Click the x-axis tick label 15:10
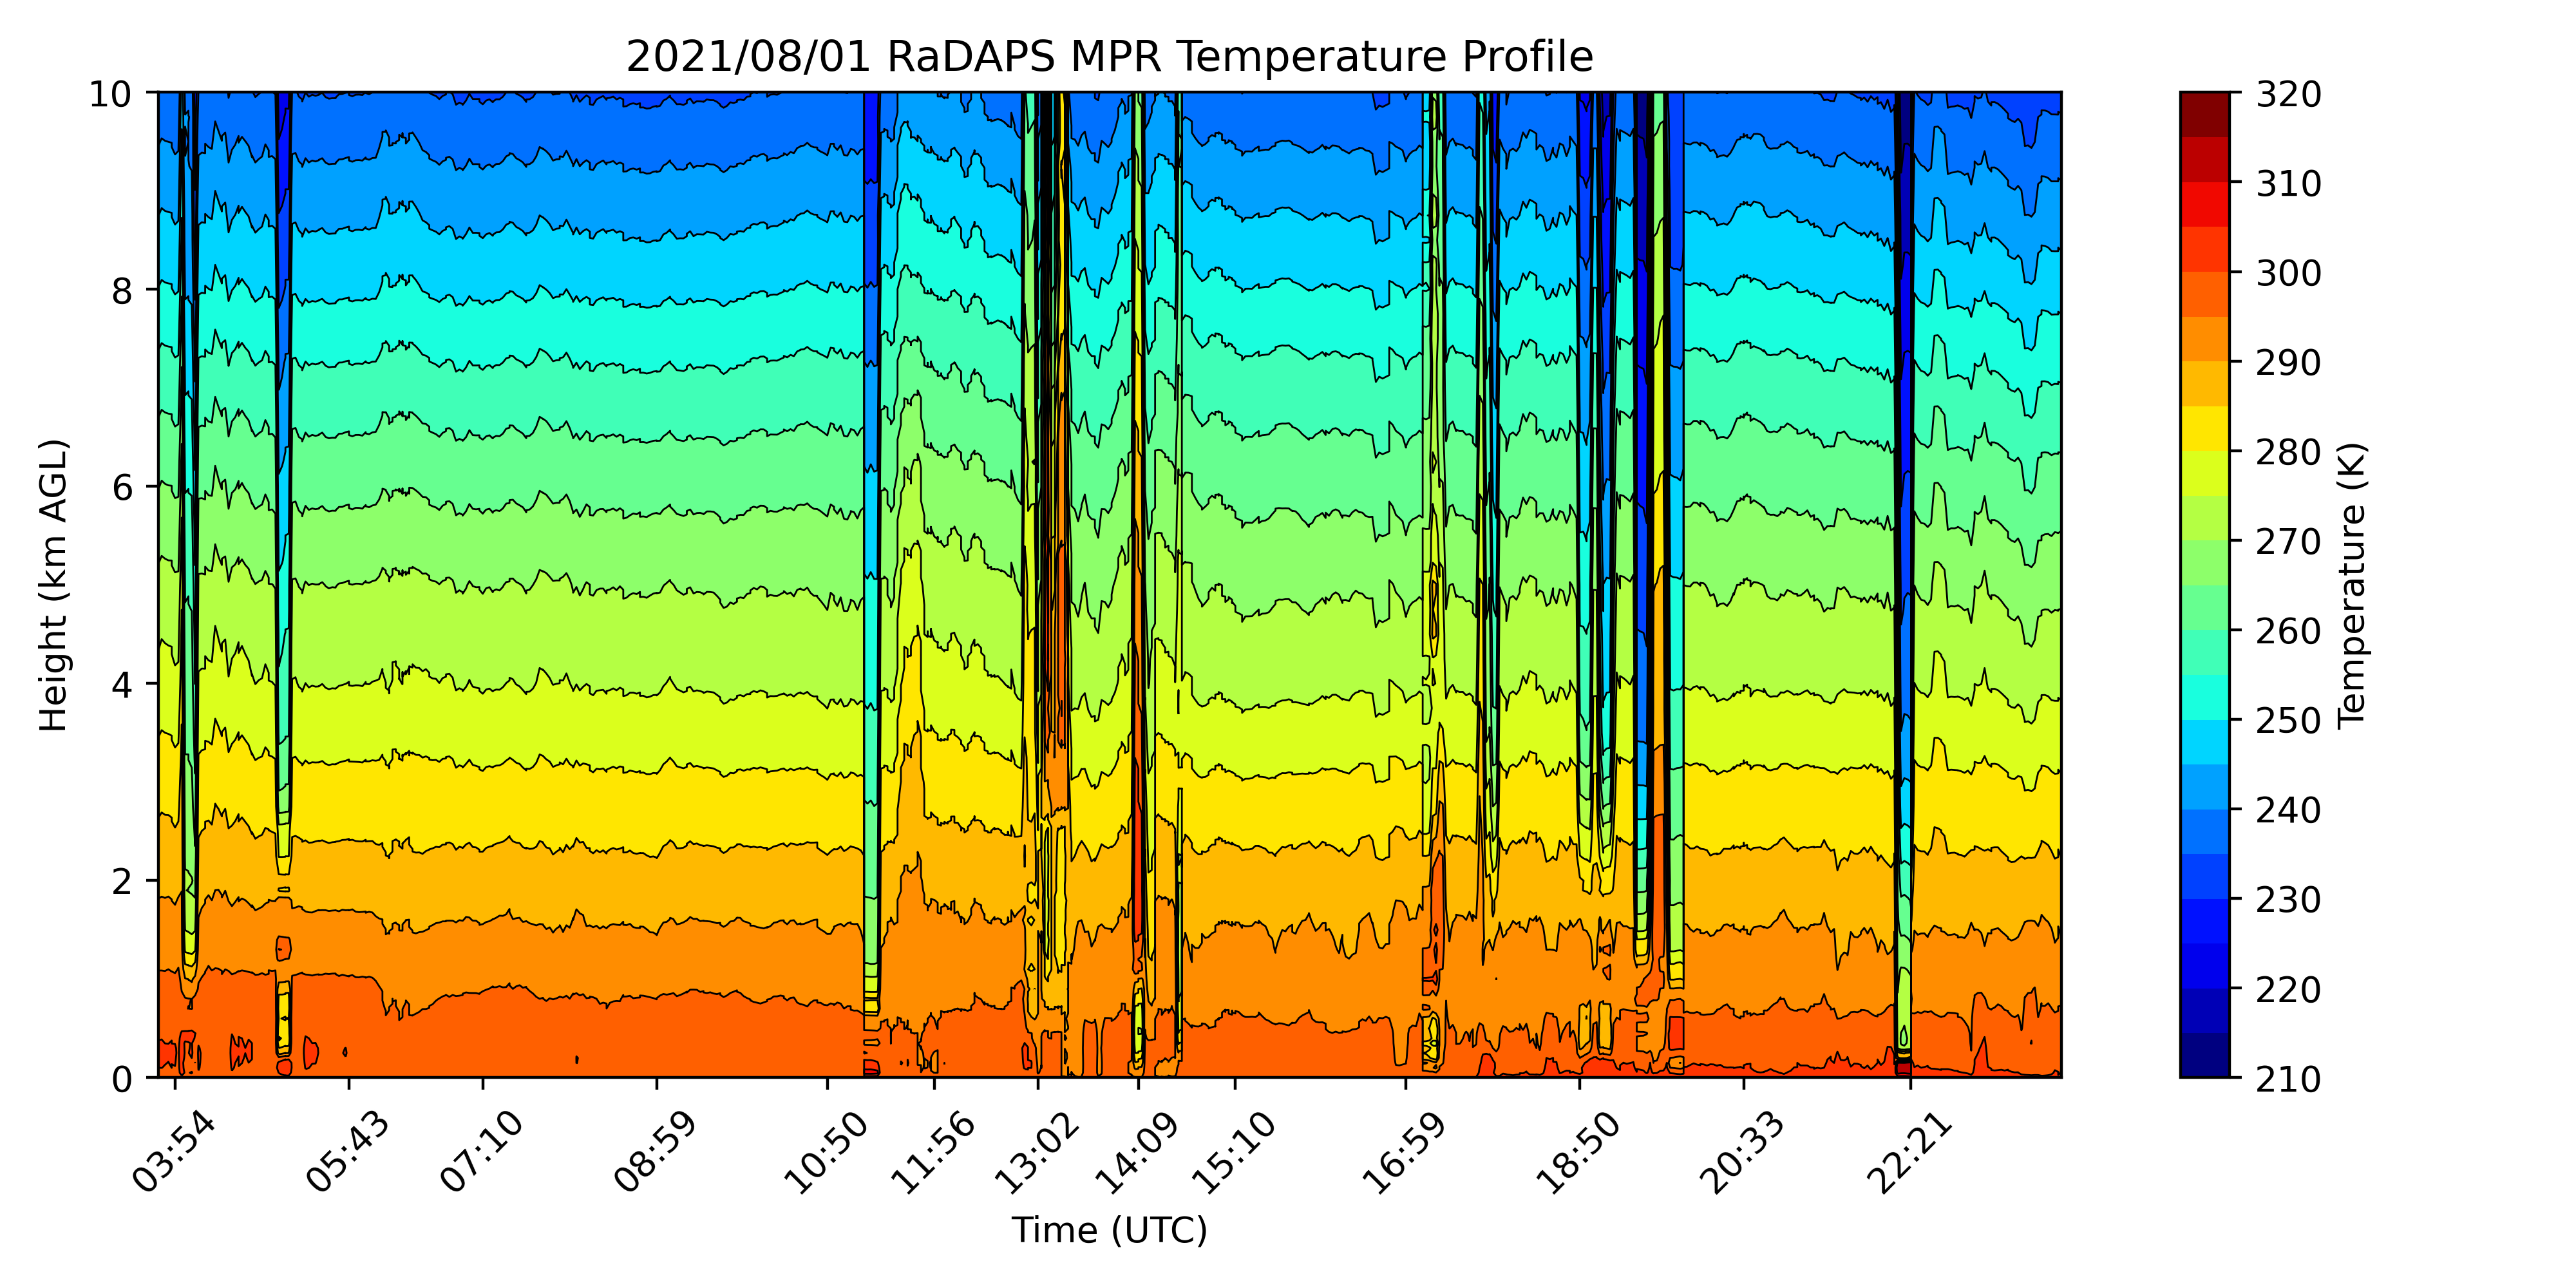 pos(1234,1152)
